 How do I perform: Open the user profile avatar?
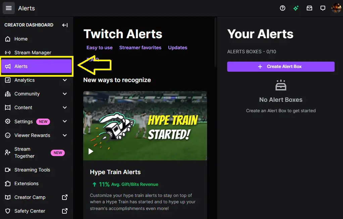click(x=336, y=8)
